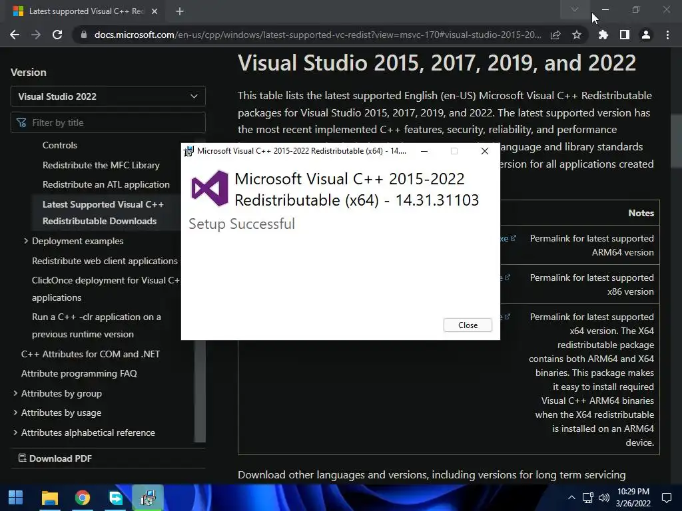Go back with browser back arrow
The width and height of the screenshot is (682, 511).
coord(15,35)
